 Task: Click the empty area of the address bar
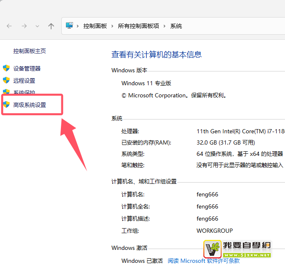(234, 26)
